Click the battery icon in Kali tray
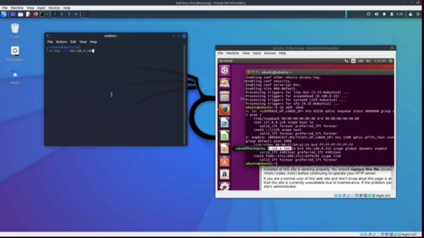Image resolution: width=424 pixels, height=238 pixels. (392, 14)
